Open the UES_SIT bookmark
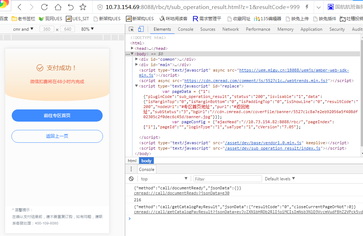The width and height of the screenshot is (363, 236). click(x=77, y=19)
